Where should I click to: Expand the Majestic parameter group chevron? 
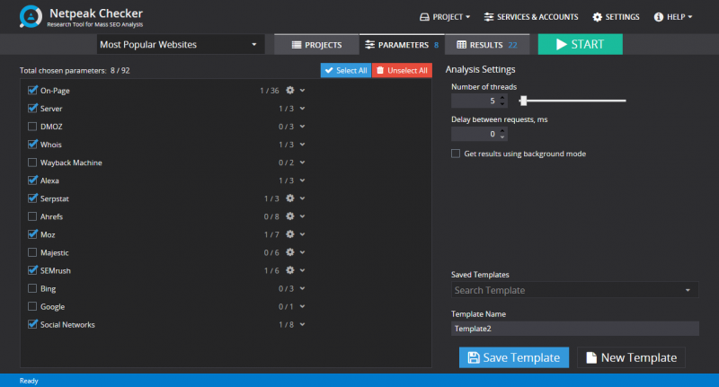click(x=303, y=252)
